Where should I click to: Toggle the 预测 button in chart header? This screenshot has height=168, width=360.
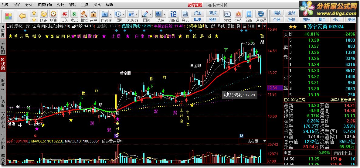click(252, 26)
